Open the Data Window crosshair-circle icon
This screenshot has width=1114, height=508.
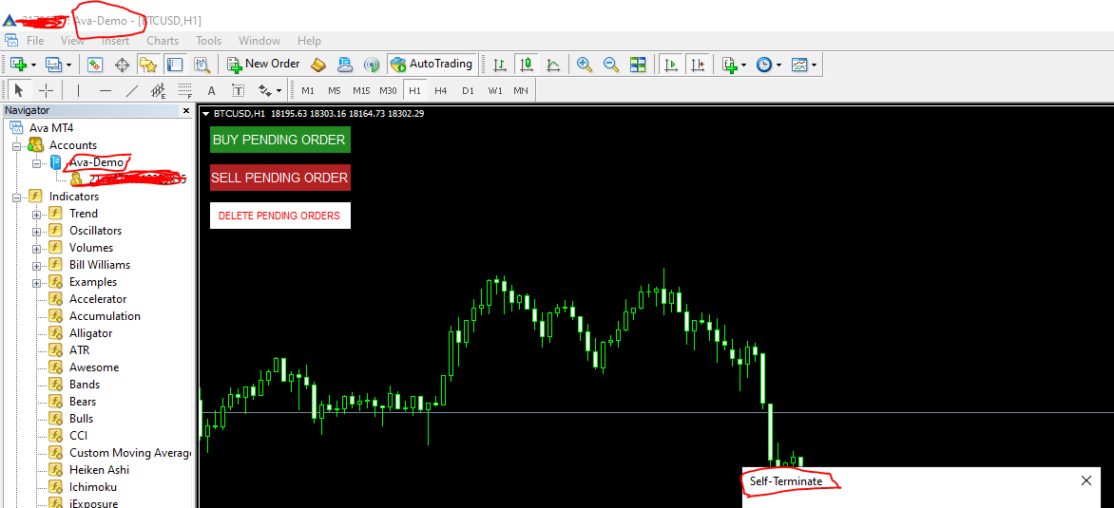click(x=122, y=65)
